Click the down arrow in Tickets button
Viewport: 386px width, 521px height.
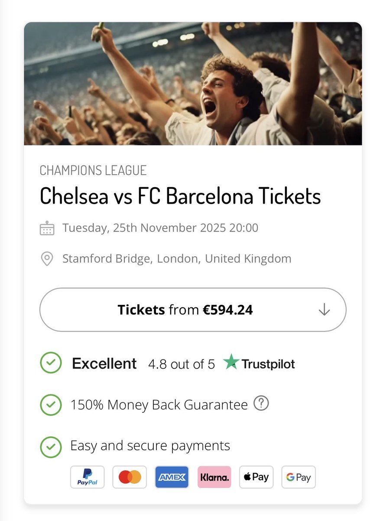[x=324, y=310]
